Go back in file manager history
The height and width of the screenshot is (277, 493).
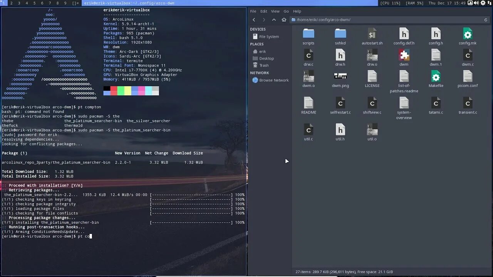(254, 20)
